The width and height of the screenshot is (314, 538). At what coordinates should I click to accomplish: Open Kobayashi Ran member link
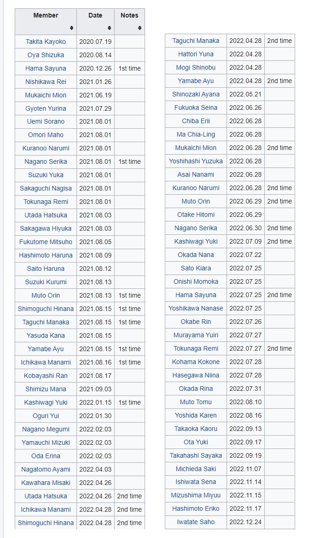click(46, 376)
